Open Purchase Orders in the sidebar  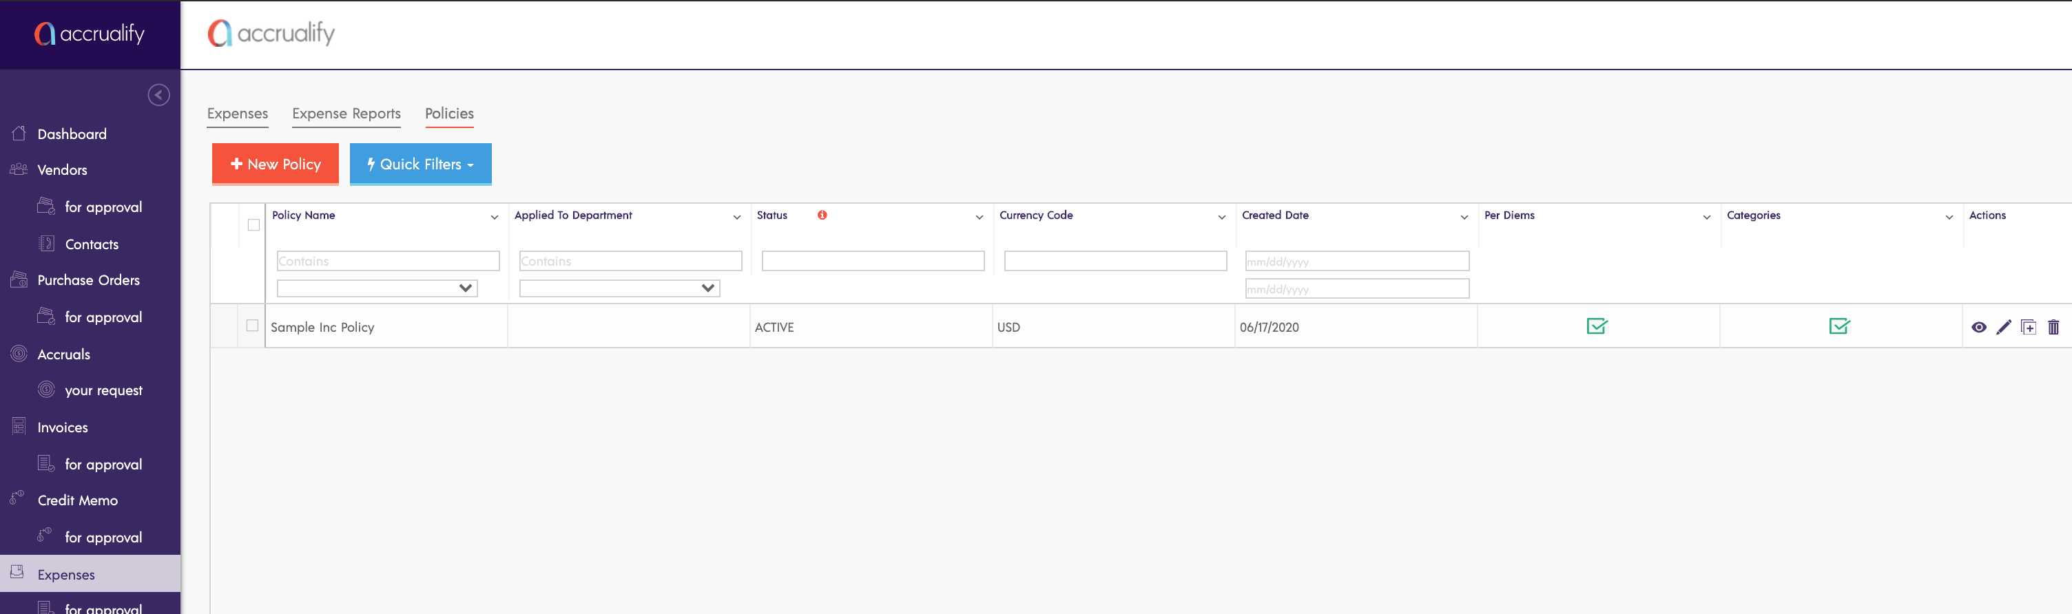88,279
